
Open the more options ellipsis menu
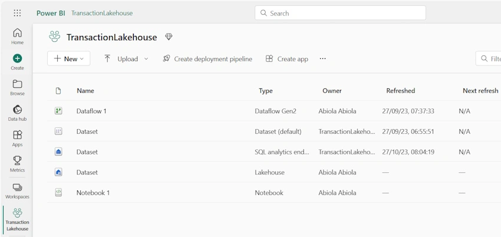pyautogui.click(x=323, y=58)
